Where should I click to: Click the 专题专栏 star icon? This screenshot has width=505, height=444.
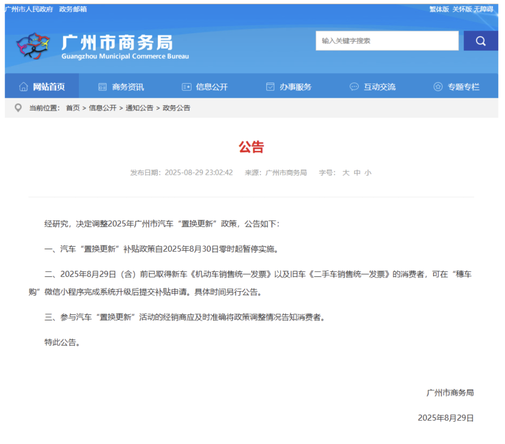click(438, 87)
